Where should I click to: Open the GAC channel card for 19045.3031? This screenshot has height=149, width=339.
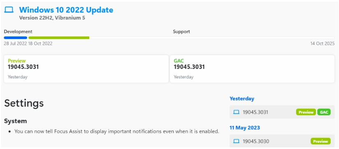[x=252, y=69]
